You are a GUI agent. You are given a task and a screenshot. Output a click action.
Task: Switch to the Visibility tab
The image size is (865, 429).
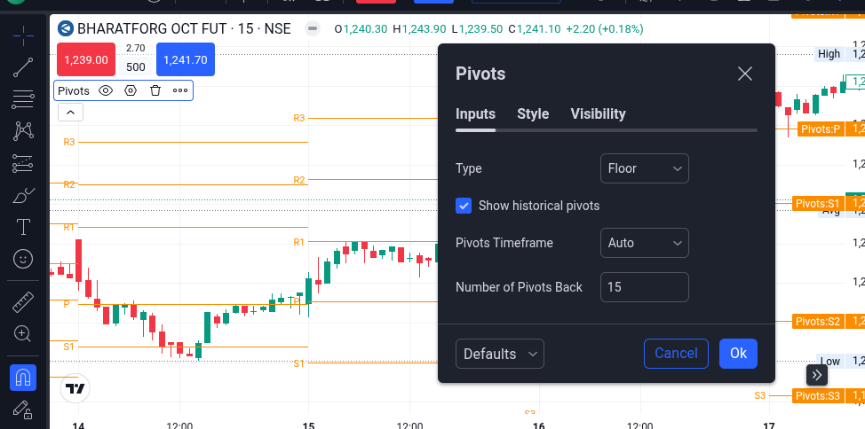[x=598, y=113]
